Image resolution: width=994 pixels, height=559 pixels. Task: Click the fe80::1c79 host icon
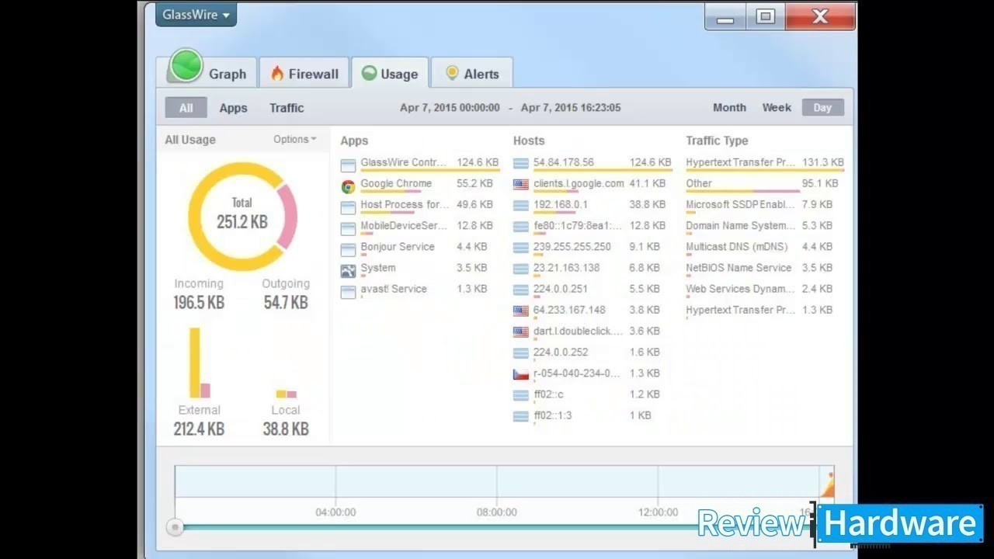pyautogui.click(x=521, y=226)
